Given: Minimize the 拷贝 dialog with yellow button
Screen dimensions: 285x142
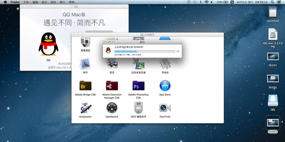Looking at the screenshot, I should (x=110, y=42).
